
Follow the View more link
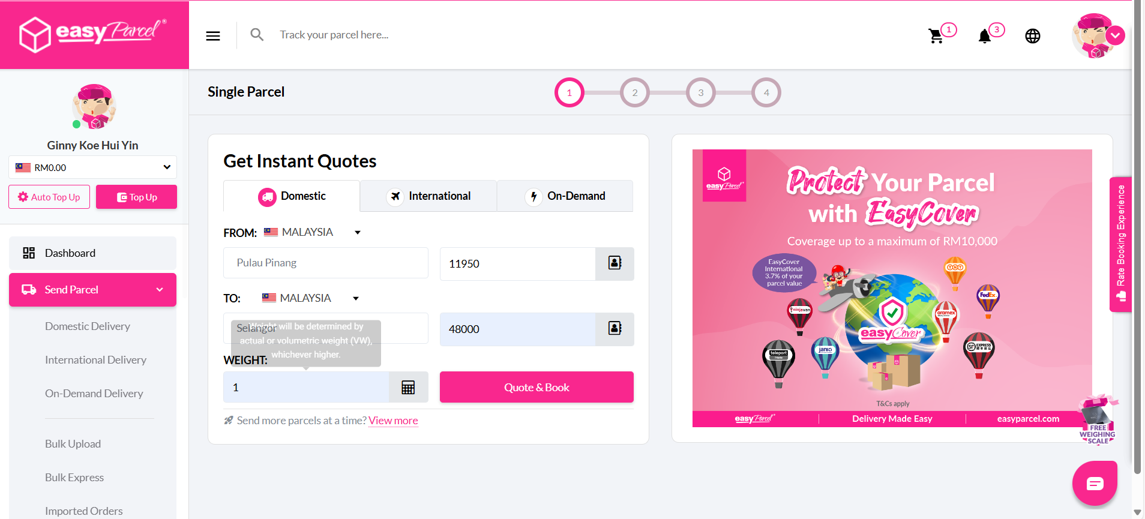pyautogui.click(x=393, y=421)
